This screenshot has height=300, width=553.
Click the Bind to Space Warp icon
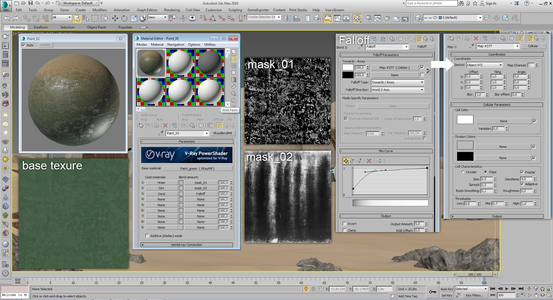point(45,18)
